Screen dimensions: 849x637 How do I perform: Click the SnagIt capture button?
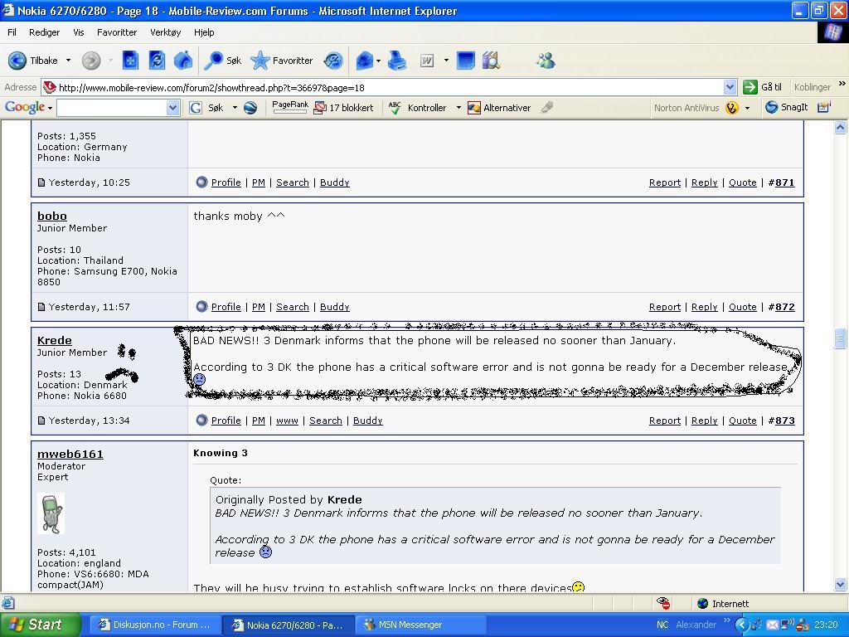click(x=786, y=107)
